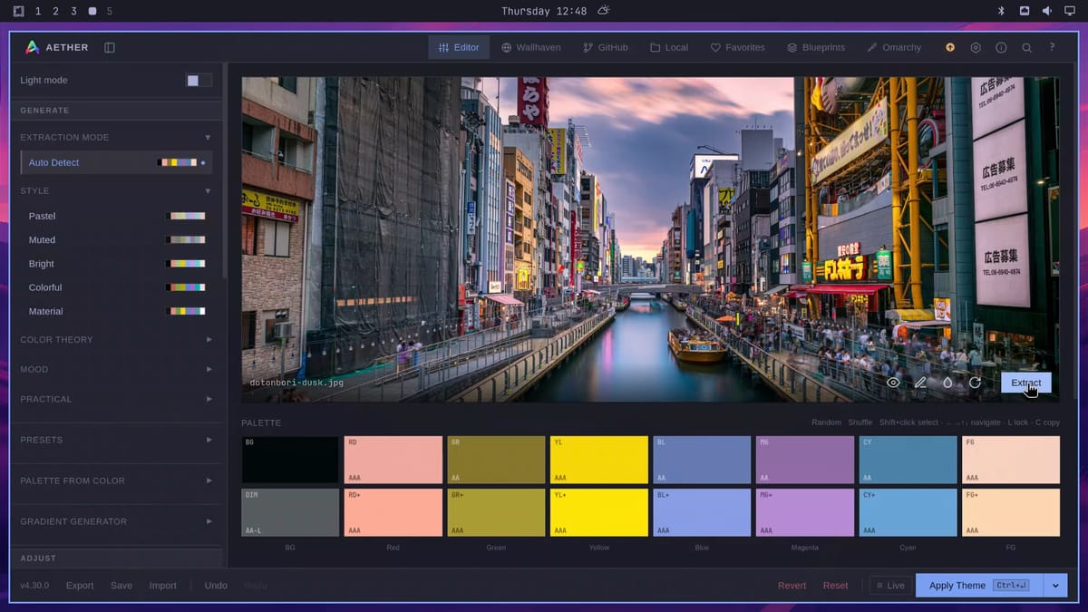Click the tray icon next to Bluetooth

(1025, 11)
